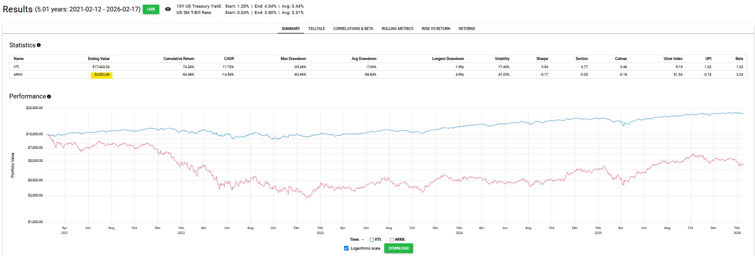This screenshot has width=755, height=256.
Task: Switch to the SUMMARY tab
Action: [x=291, y=29]
